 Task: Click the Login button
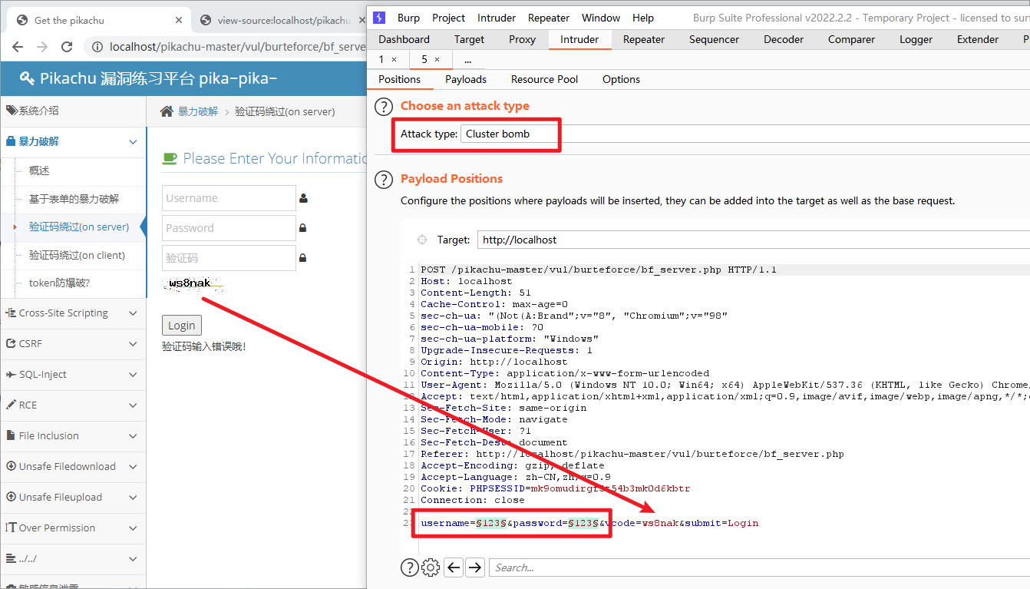182,325
